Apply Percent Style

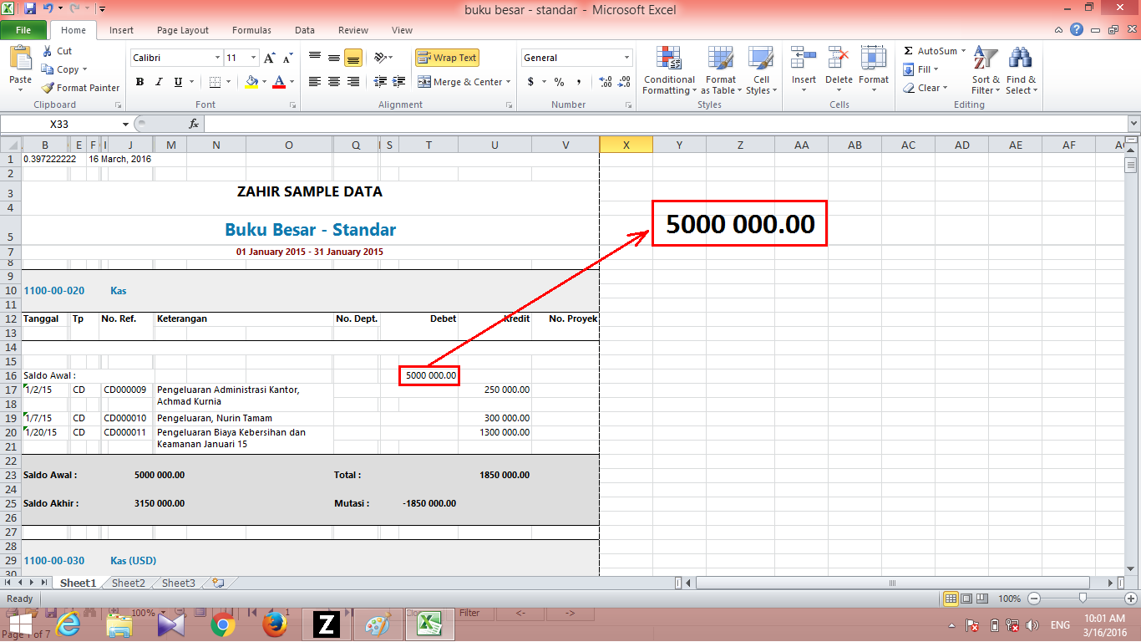coord(559,82)
